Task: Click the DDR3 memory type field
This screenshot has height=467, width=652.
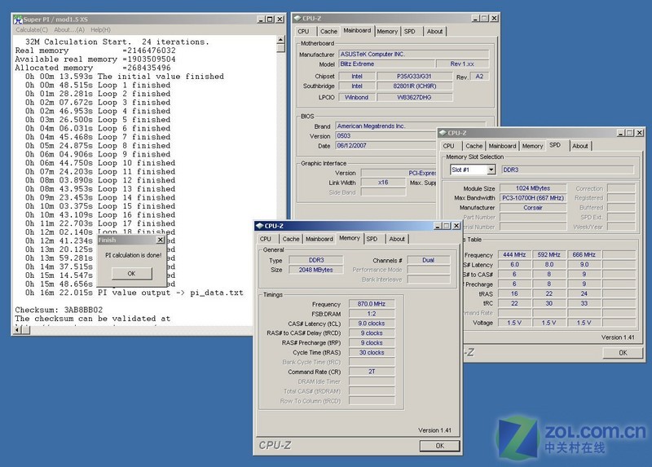Action: (x=316, y=260)
